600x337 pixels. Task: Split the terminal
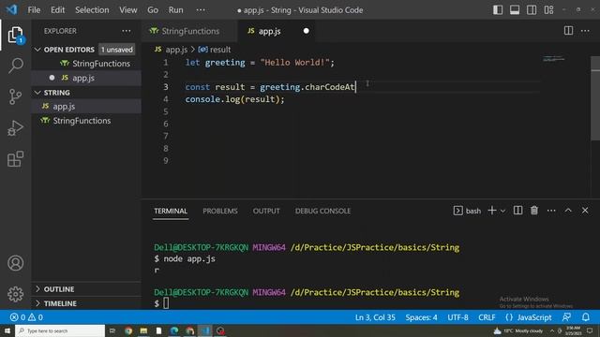pyautogui.click(x=517, y=211)
